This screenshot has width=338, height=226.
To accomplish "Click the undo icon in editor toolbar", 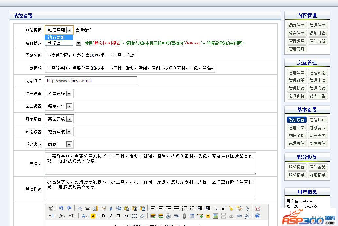I will click(61, 208).
